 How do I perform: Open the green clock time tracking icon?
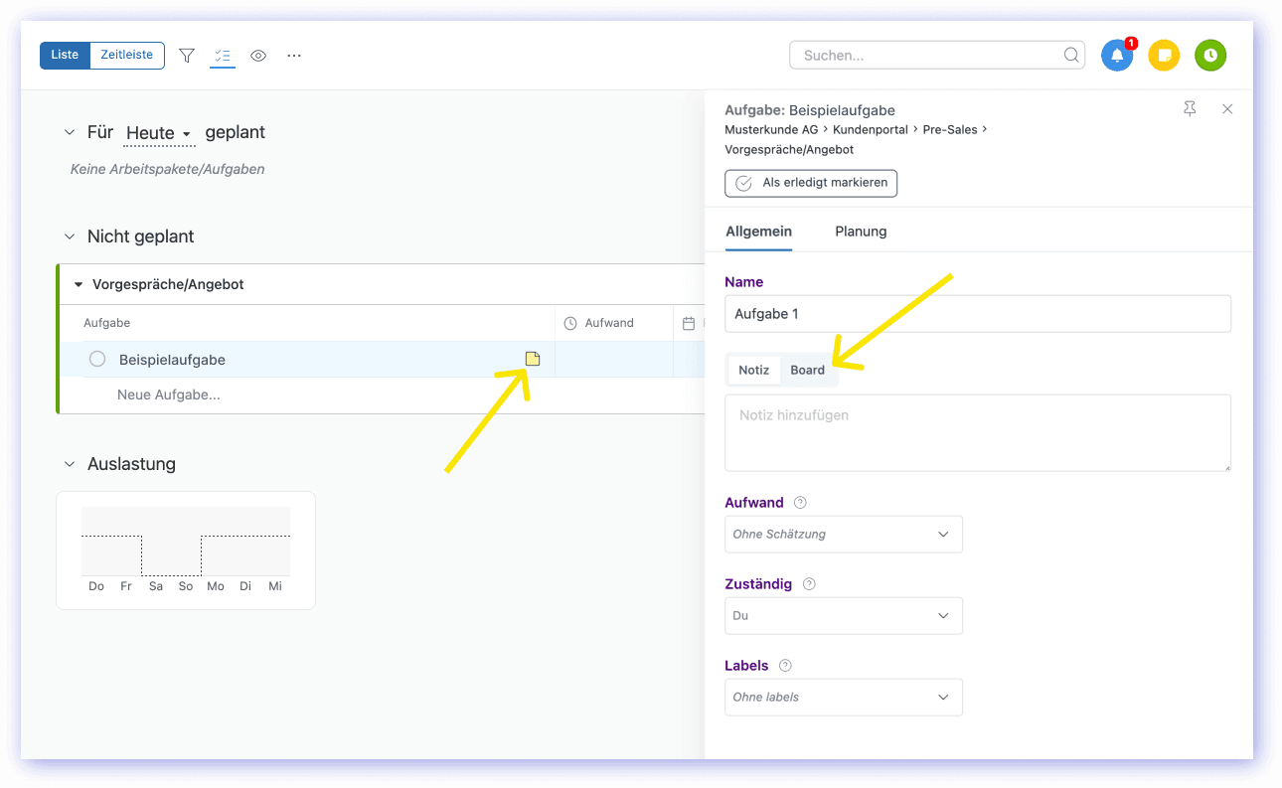[x=1210, y=56]
